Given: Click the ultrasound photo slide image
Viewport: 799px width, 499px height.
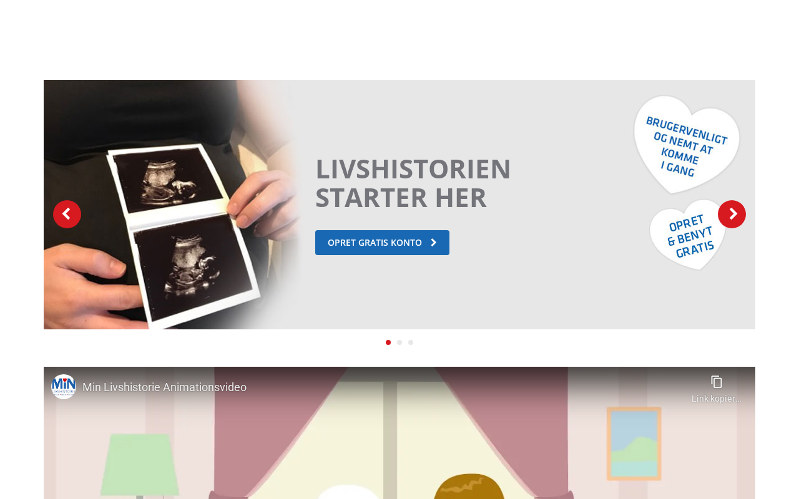Looking at the screenshot, I should pos(172,205).
